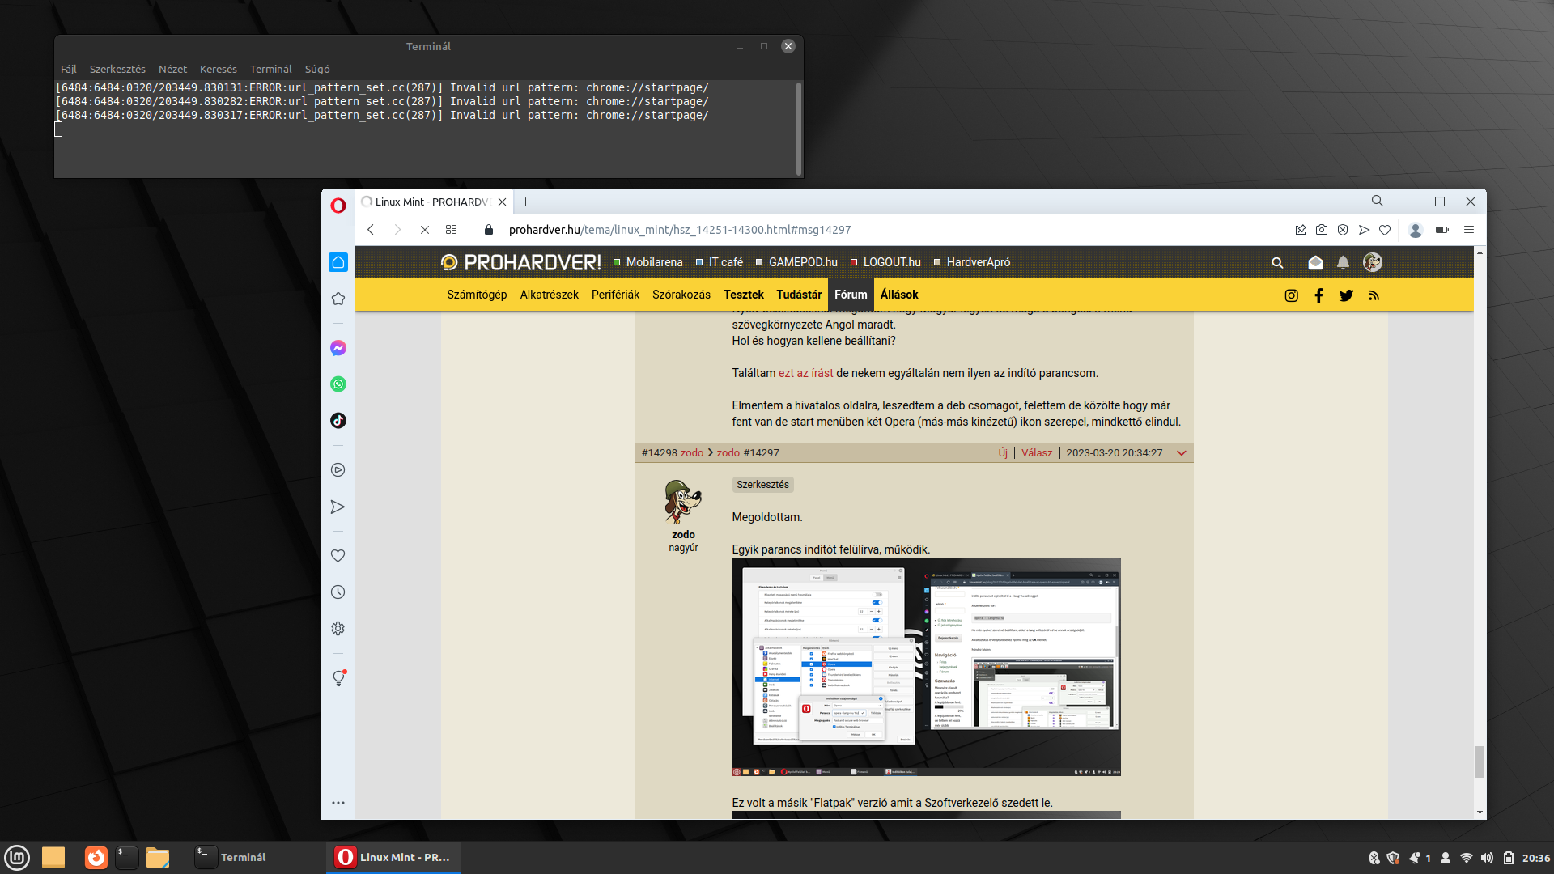Viewport: 1554px width, 874px height.
Task: Open My Flow sidebar icon
Action: [338, 507]
